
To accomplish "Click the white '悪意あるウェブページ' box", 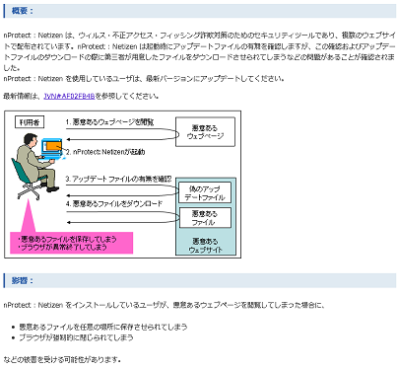I will (205, 132).
